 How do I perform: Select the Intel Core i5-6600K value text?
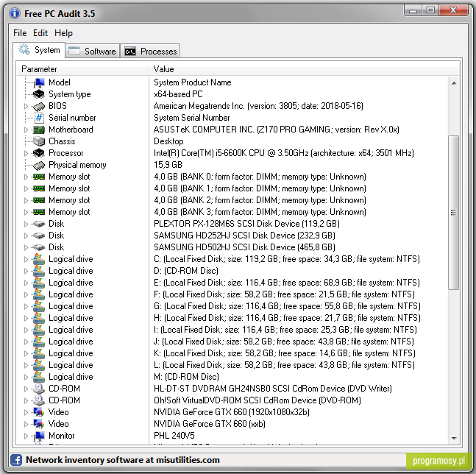(x=284, y=153)
